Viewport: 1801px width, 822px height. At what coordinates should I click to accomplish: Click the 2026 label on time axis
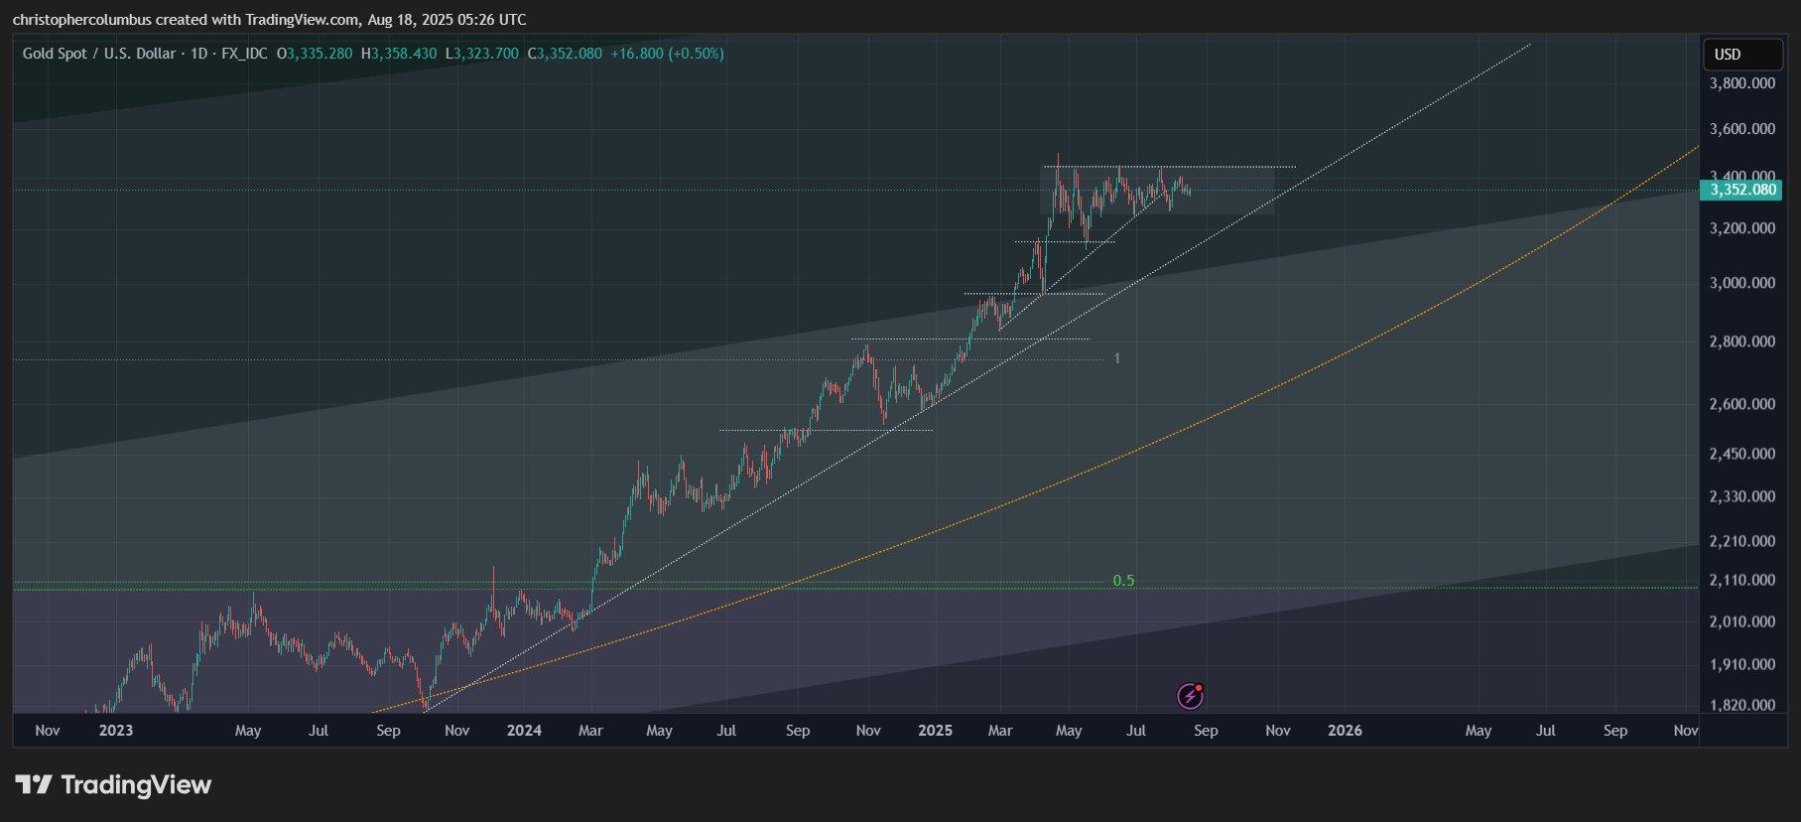point(1345,731)
